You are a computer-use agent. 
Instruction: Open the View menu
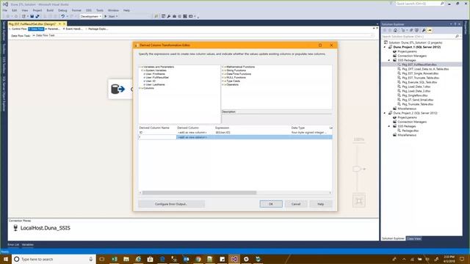coord(25,10)
